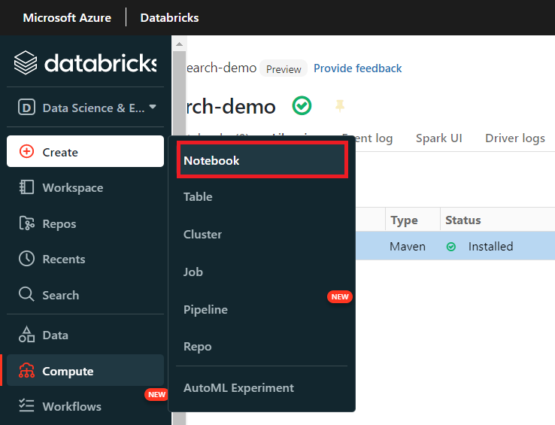
Task: Click the Data shapes icon
Action: pyautogui.click(x=26, y=334)
